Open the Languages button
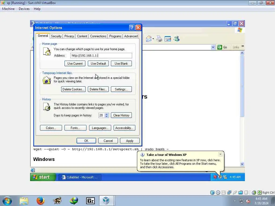This screenshot has width=275, height=206. [x=100, y=128]
